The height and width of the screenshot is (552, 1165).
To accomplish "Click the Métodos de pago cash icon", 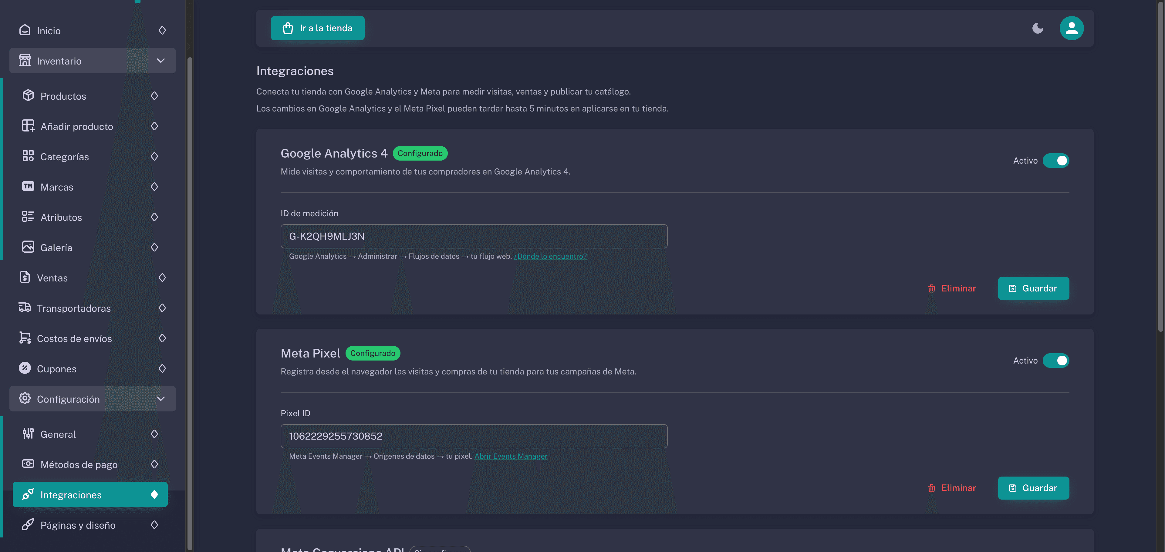I will click(x=28, y=464).
